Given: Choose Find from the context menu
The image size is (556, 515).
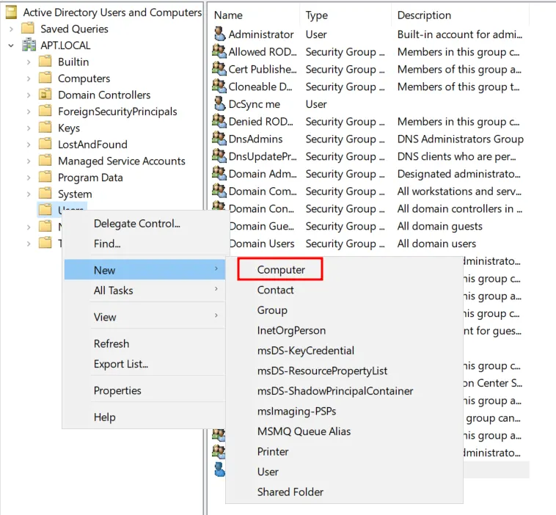Looking at the screenshot, I should point(145,244).
